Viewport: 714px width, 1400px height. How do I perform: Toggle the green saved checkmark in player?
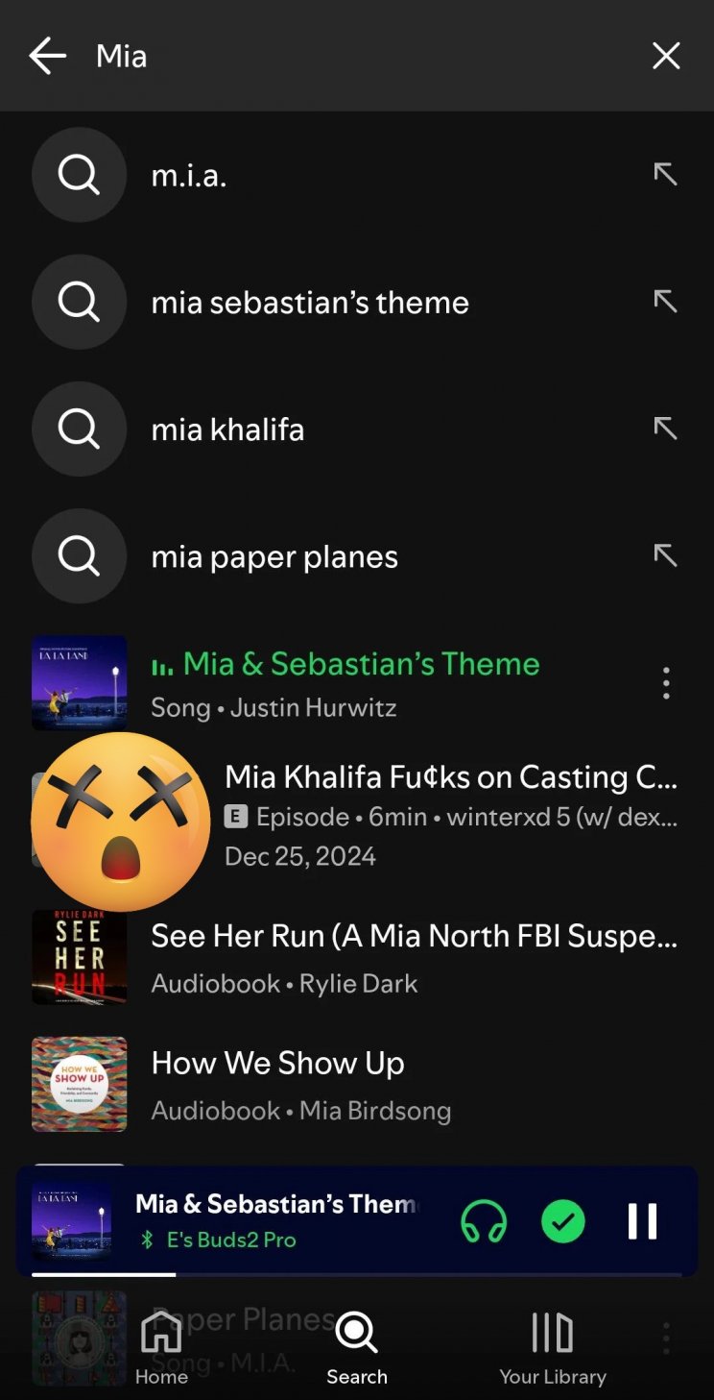(563, 1221)
